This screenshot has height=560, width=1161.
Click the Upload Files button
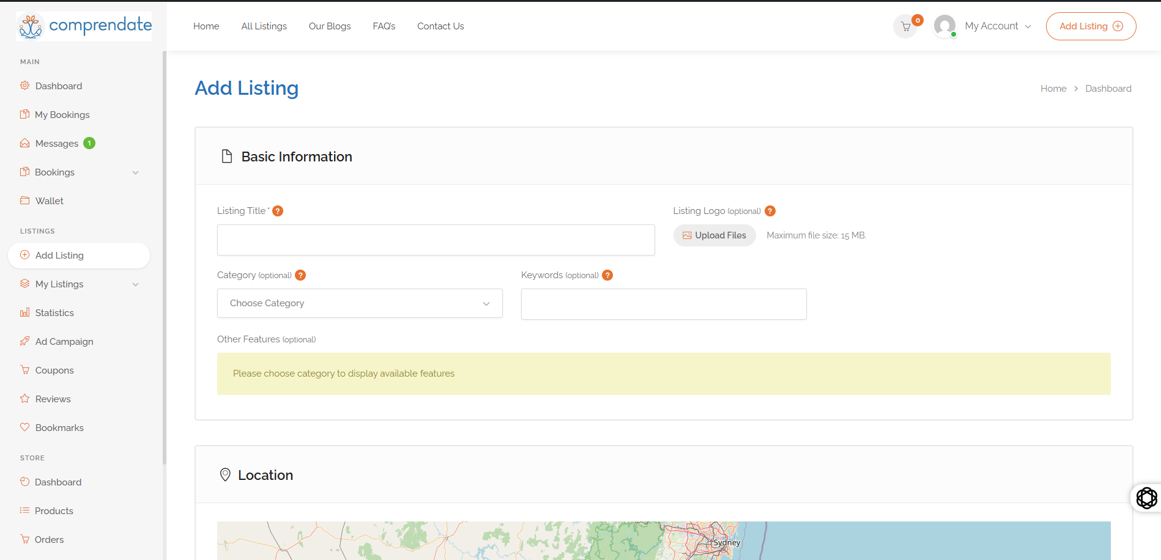[x=714, y=235]
